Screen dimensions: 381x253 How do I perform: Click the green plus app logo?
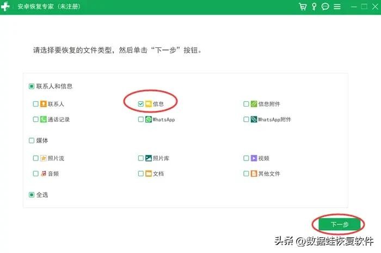pos(7,7)
